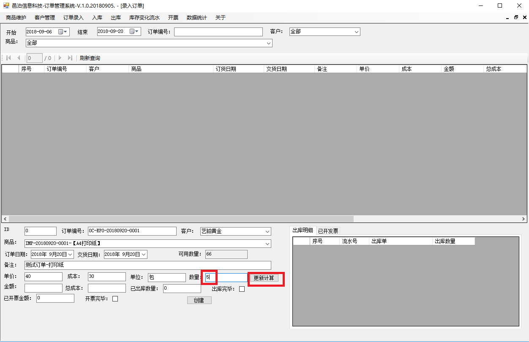Click the 流水号 column header
Image resolution: width=529 pixels, height=342 pixels.
(x=354, y=241)
